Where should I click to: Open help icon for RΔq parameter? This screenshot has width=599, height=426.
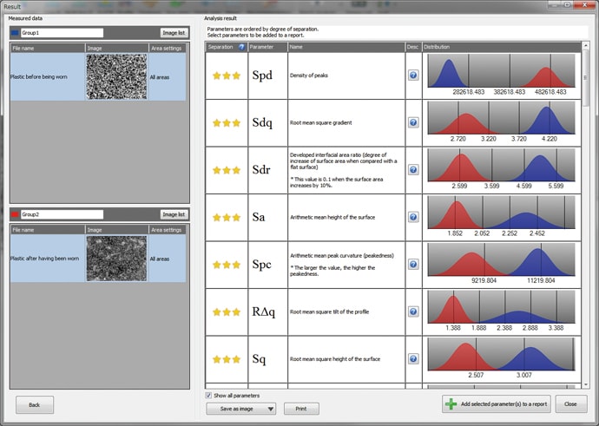413,311
